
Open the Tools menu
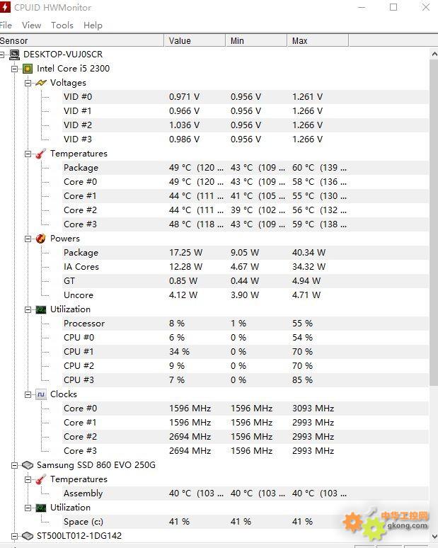[x=62, y=25]
